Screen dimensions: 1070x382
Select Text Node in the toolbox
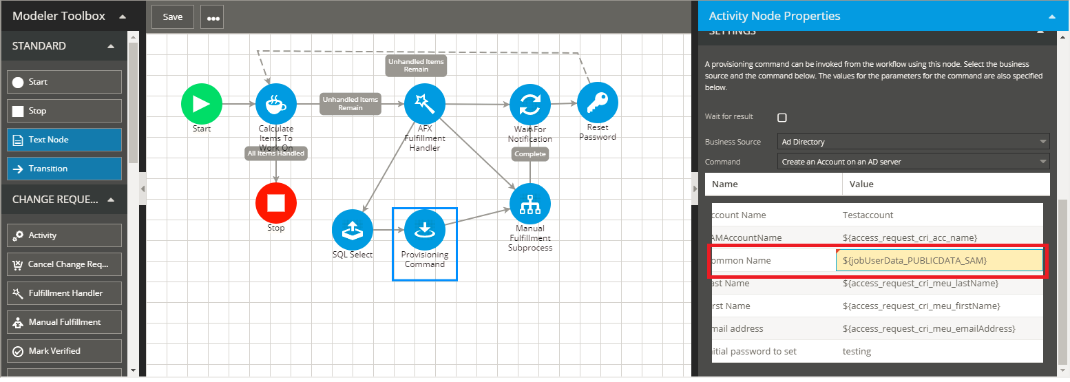(x=64, y=140)
